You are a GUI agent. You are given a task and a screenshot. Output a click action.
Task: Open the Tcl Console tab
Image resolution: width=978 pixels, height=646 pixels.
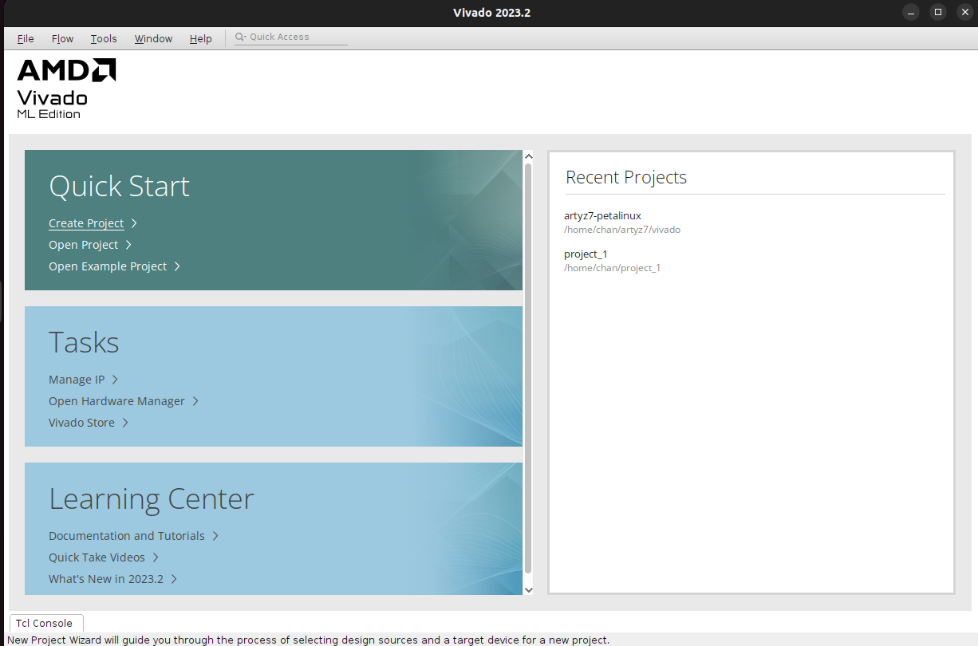[x=44, y=624]
